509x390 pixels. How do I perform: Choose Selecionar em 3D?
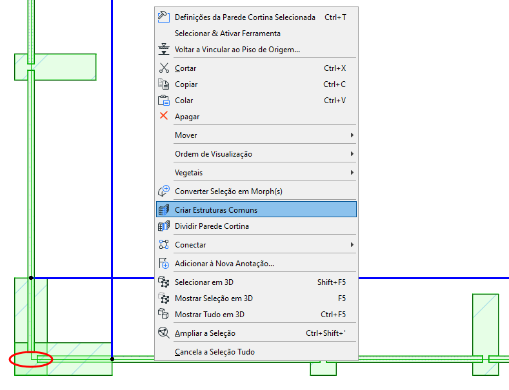pyautogui.click(x=256, y=282)
